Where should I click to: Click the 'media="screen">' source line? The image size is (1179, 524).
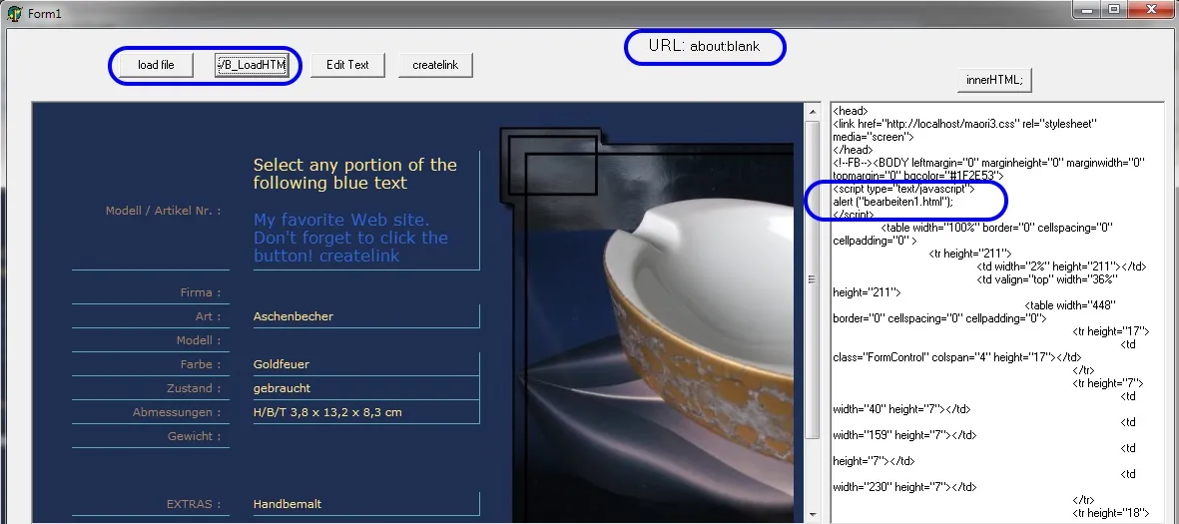point(873,137)
